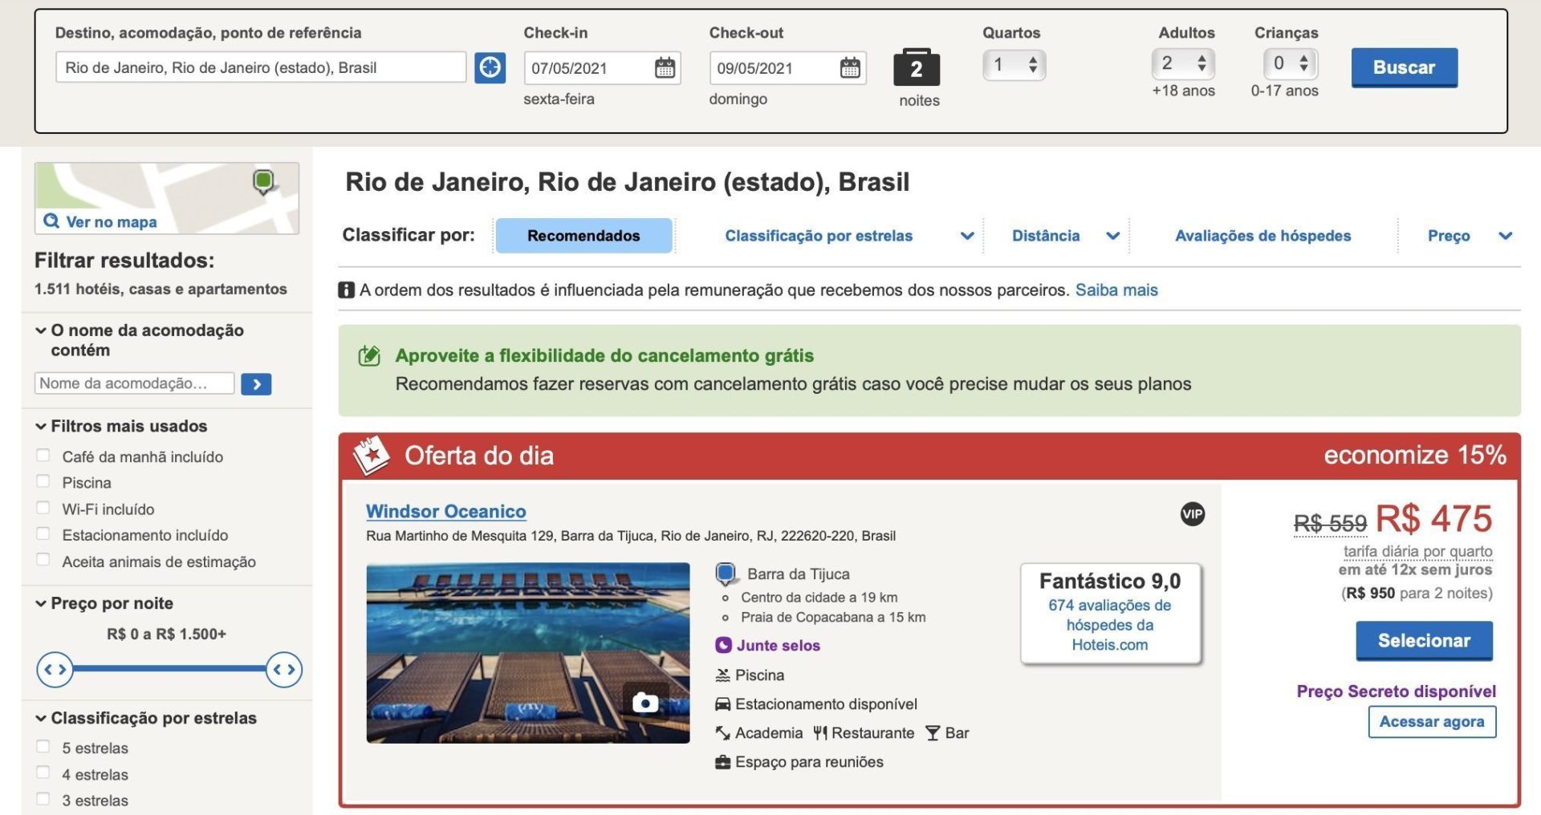Select the 5 estrelas checkbox
Image resolution: width=1541 pixels, height=815 pixels.
click(43, 747)
